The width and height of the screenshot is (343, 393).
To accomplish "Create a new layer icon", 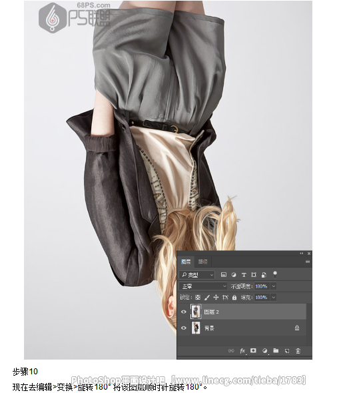I will point(287,351).
